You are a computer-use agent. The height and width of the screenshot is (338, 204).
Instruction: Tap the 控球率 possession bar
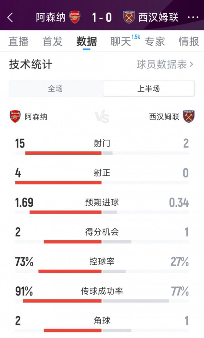tap(102, 271)
